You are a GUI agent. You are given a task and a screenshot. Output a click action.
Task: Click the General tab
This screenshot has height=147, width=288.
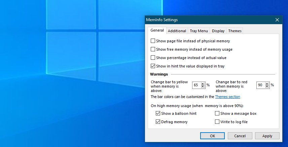(x=157, y=31)
